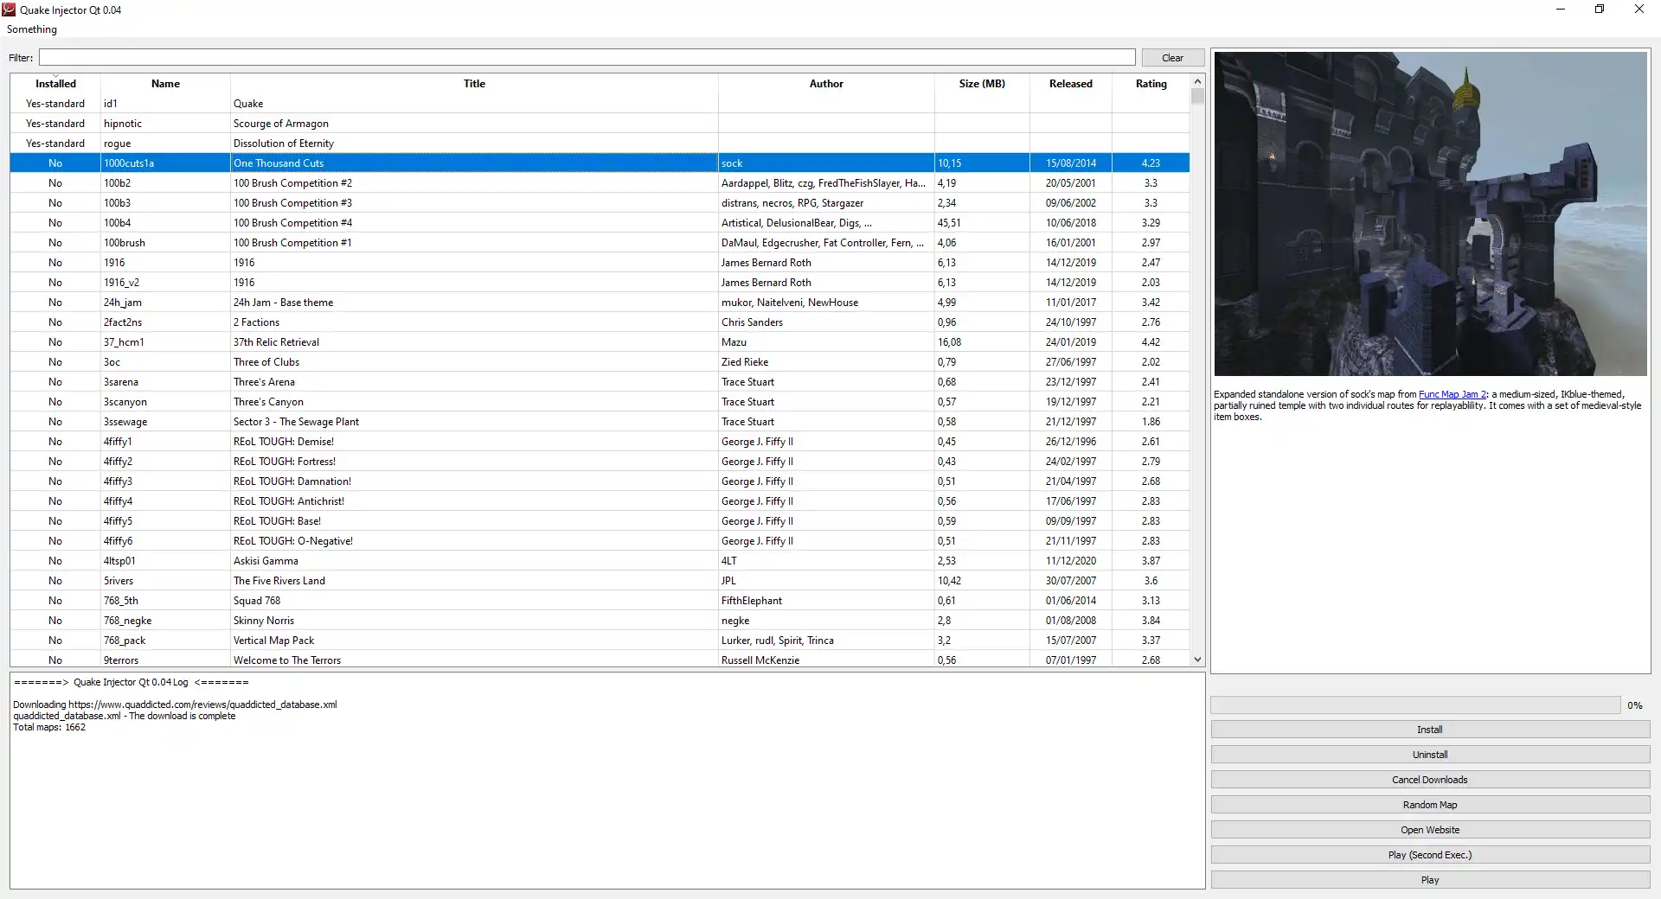This screenshot has height=899, width=1661.
Task: Sort by the Author column header
Action: pos(826,84)
